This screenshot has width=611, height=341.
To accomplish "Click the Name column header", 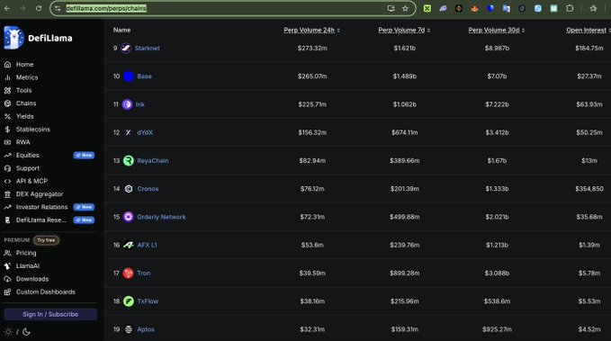I will click(x=122, y=30).
